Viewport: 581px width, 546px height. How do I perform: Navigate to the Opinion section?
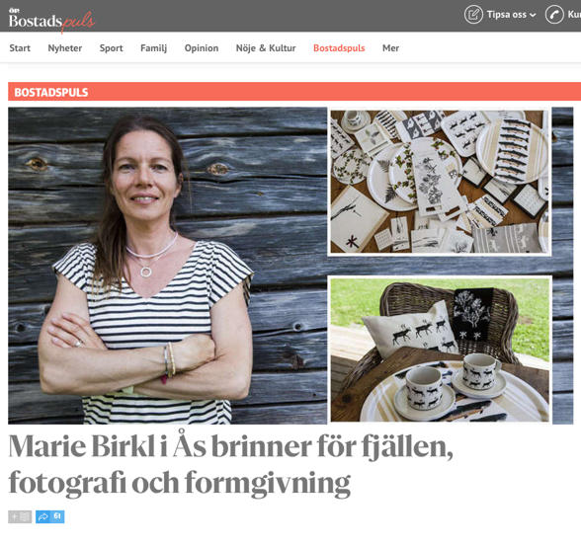click(202, 48)
